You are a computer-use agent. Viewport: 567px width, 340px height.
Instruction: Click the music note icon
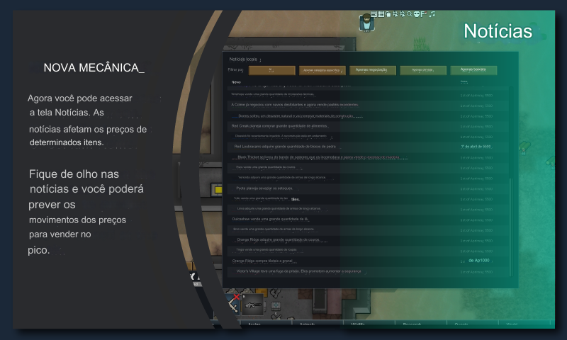tap(432, 14)
